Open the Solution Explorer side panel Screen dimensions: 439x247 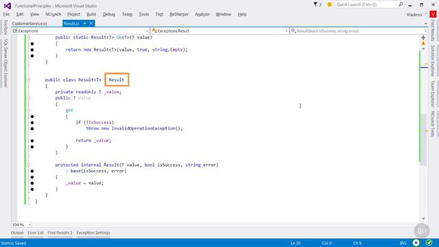(x=433, y=60)
